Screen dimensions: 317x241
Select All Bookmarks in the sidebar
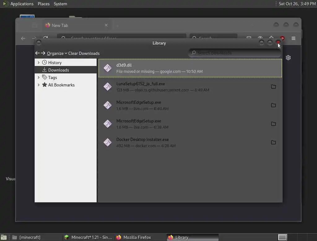point(66,85)
